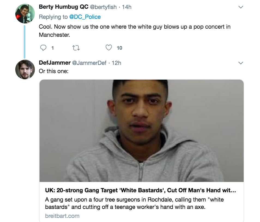This screenshot has width=260, height=222.
Task: Open the 12h tweet timestamp
Action: [x=116, y=63]
